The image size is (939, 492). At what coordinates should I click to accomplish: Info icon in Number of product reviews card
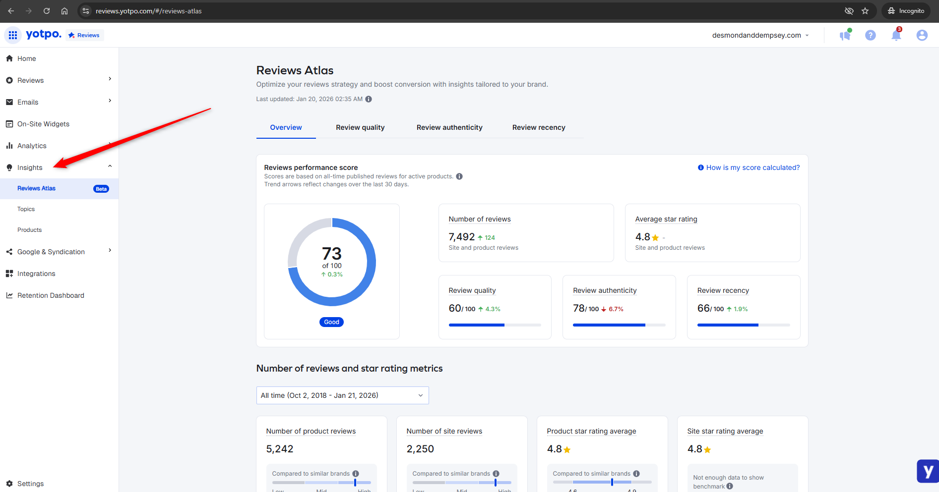(x=356, y=474)
